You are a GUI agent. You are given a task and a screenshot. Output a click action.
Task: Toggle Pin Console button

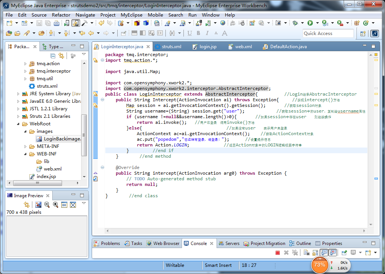point(344,253)
